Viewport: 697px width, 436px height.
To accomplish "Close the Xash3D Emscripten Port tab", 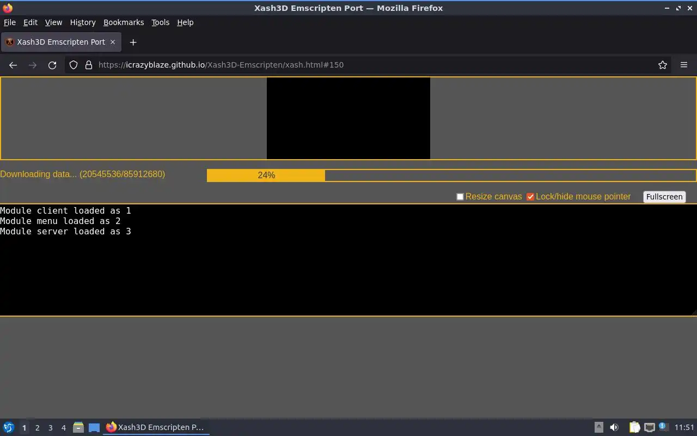I will (x=113, y=42).
